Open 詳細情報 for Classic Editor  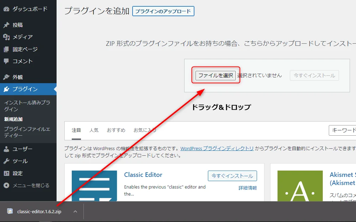pyautogui.click(x=248, y=188)
